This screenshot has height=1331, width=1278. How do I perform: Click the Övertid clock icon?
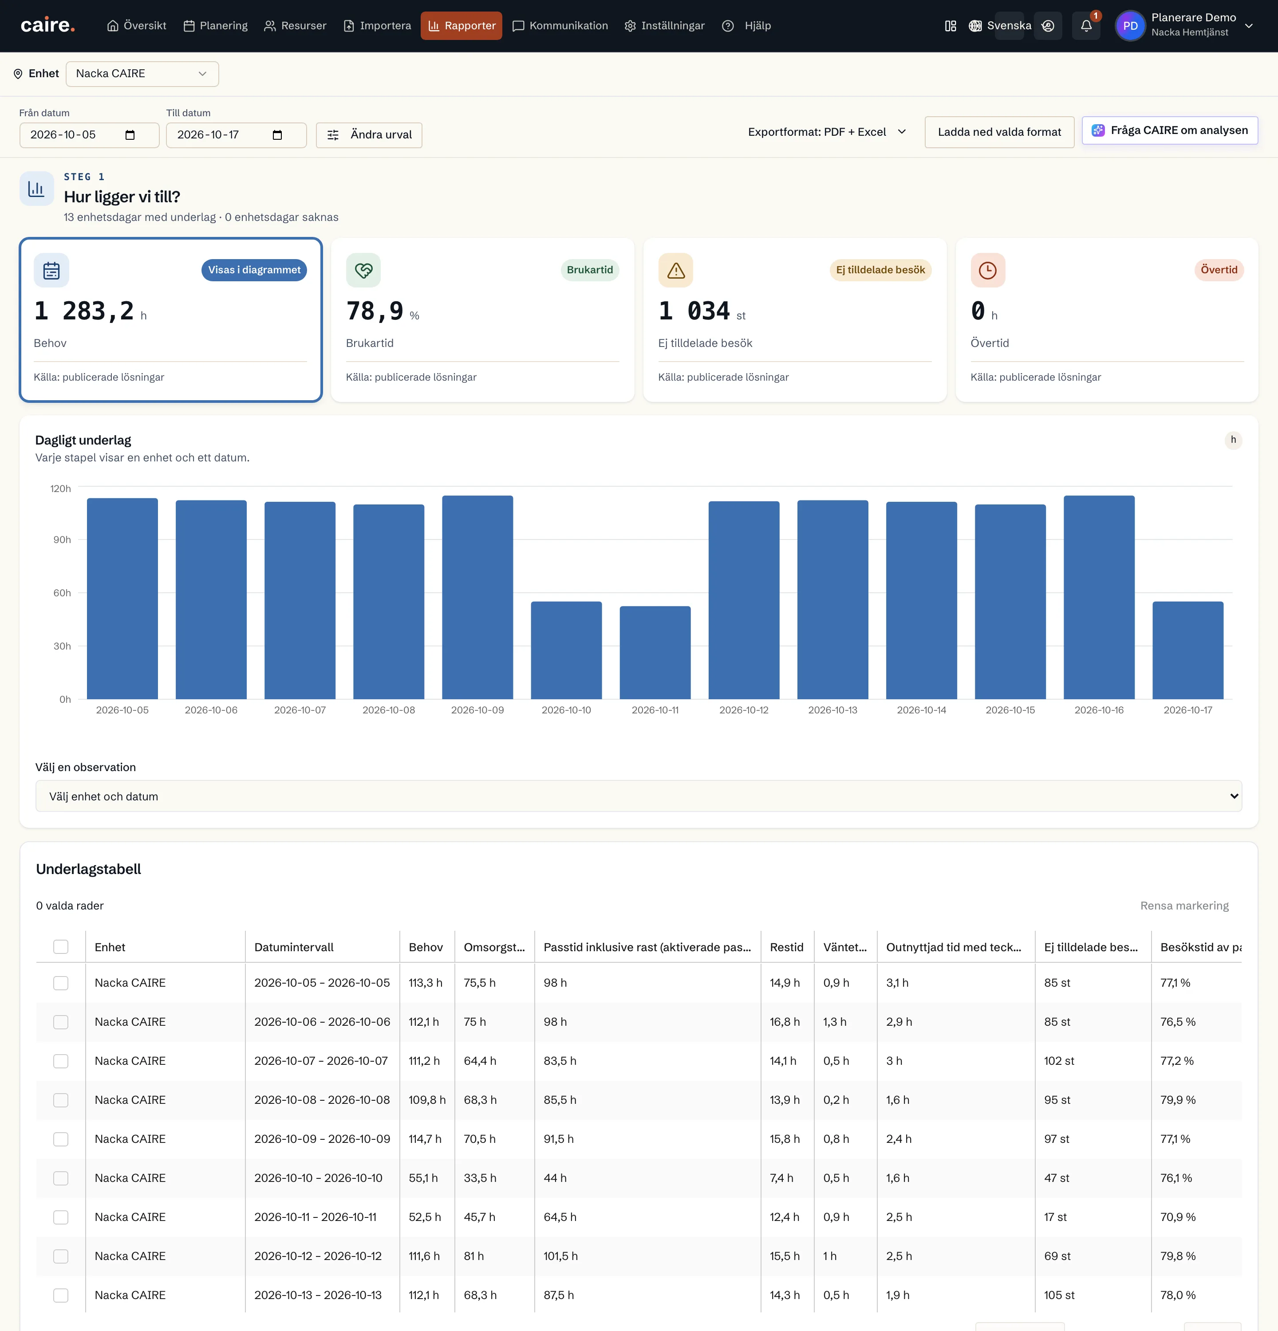click(x=987, y=270)
